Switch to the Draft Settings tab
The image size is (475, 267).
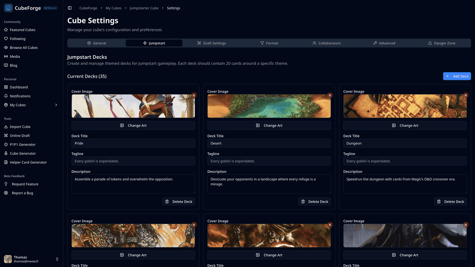[212, 43]
